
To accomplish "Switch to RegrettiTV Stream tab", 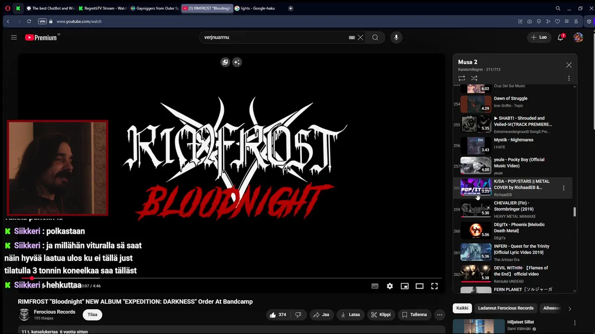I will coord(103,8).
